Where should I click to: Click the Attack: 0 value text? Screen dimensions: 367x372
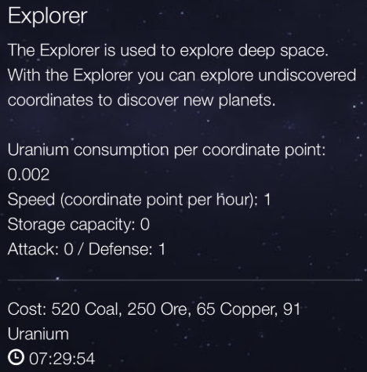(x=40, y=249)
